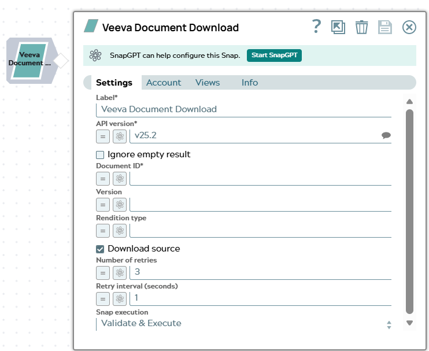429x351 pixels.
Task: Click the diamond output connector of the Snap
Action: pyautogui.click(x=61, y=61)
